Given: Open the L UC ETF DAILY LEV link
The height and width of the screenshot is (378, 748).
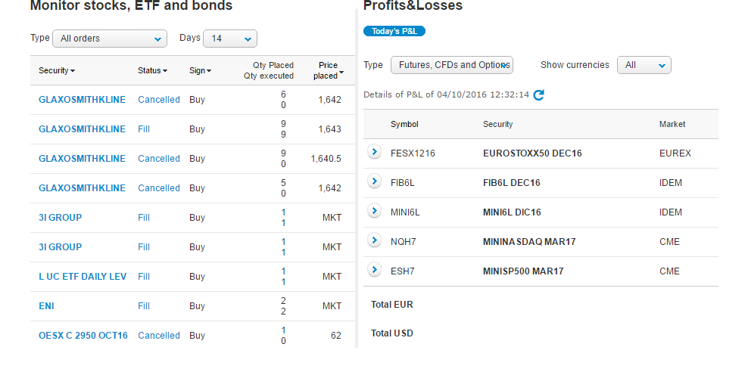Looking at the screenshot, I should click(x=83, y=277).
